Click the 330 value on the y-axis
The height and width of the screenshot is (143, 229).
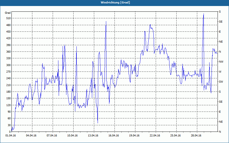pos(9,58)
